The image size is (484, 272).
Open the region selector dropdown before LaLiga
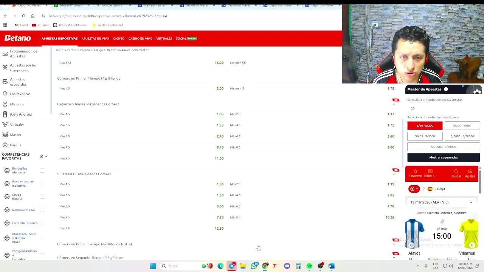coord(414,189)
